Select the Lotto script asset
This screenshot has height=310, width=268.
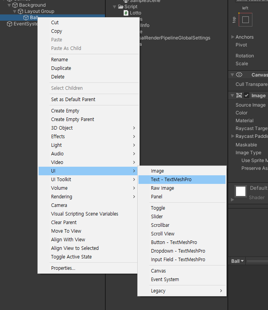pyautogui.click(x=135, y=13)
